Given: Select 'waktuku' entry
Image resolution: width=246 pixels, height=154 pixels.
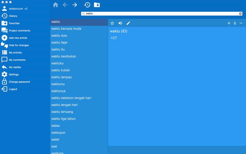Looking at the screenshot, I should click(x=79, y=63).
